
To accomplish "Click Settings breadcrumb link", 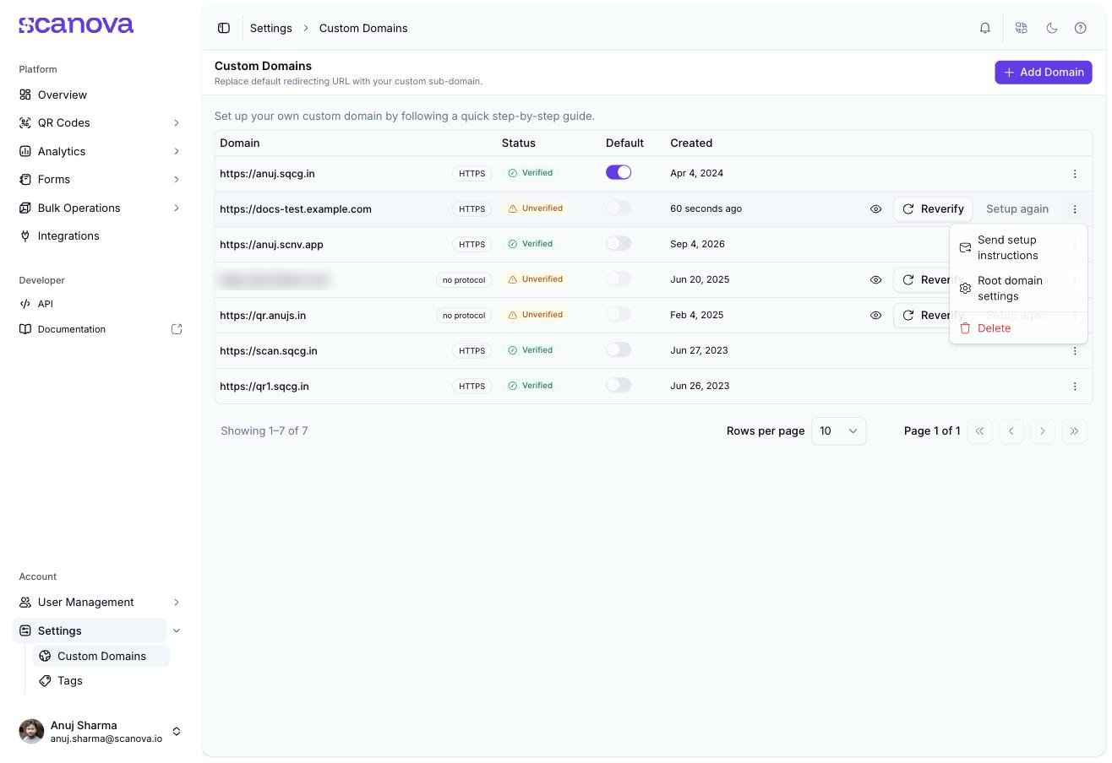I will pyautogui.click(x=271, y=29).
